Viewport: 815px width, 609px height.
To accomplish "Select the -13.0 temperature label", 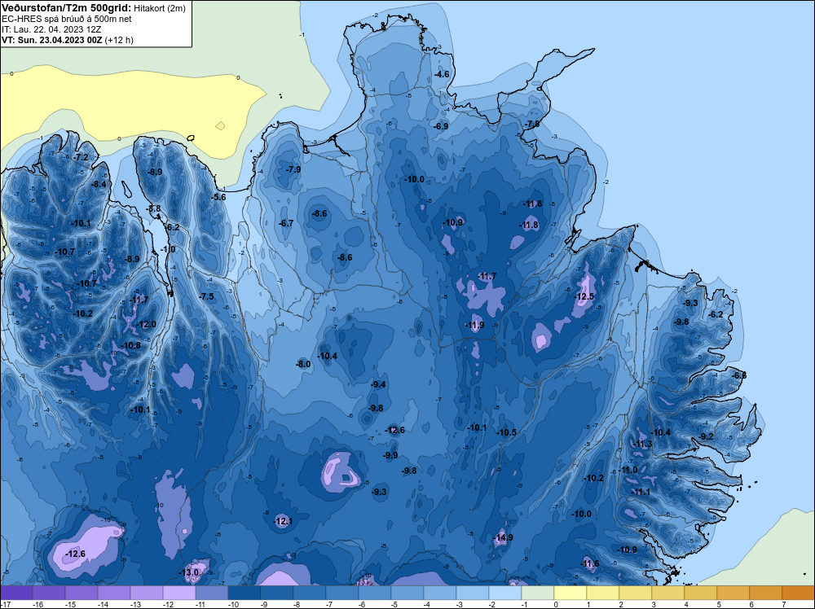I will [x=189, y=572].
